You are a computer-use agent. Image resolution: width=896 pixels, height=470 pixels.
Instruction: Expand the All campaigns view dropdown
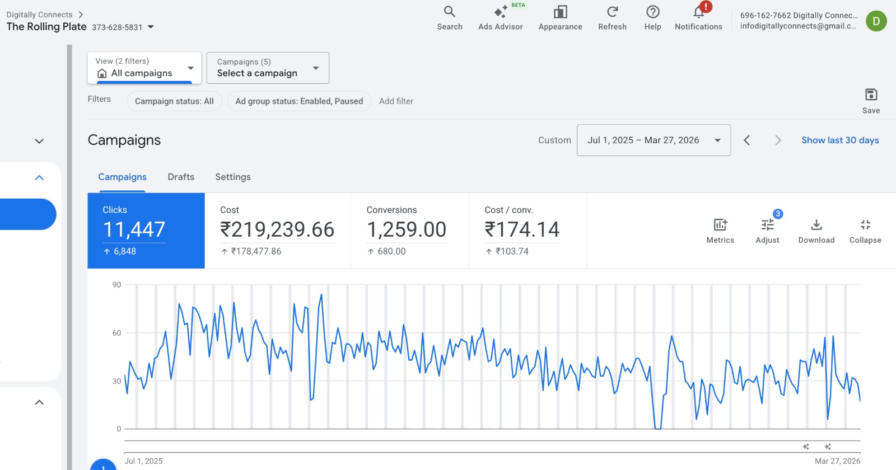coord(144,68)
